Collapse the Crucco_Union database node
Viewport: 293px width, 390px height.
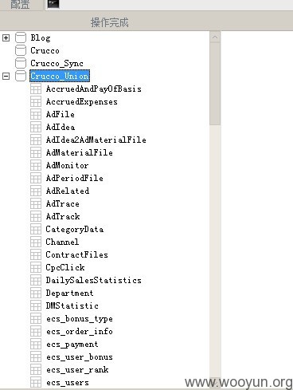tap(6, 77)
